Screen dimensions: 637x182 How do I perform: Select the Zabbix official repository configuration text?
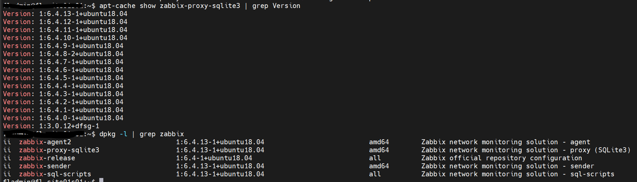coord(502,158)
